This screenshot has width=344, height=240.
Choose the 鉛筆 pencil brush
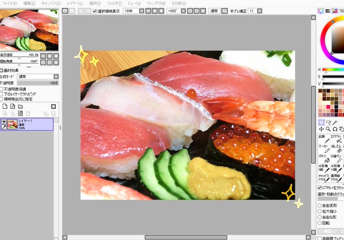[x=324, y=139]
